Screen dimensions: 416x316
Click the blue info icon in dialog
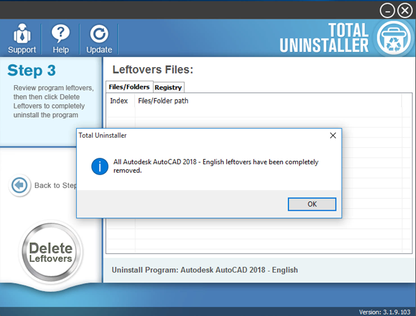(x=100, y=167)
